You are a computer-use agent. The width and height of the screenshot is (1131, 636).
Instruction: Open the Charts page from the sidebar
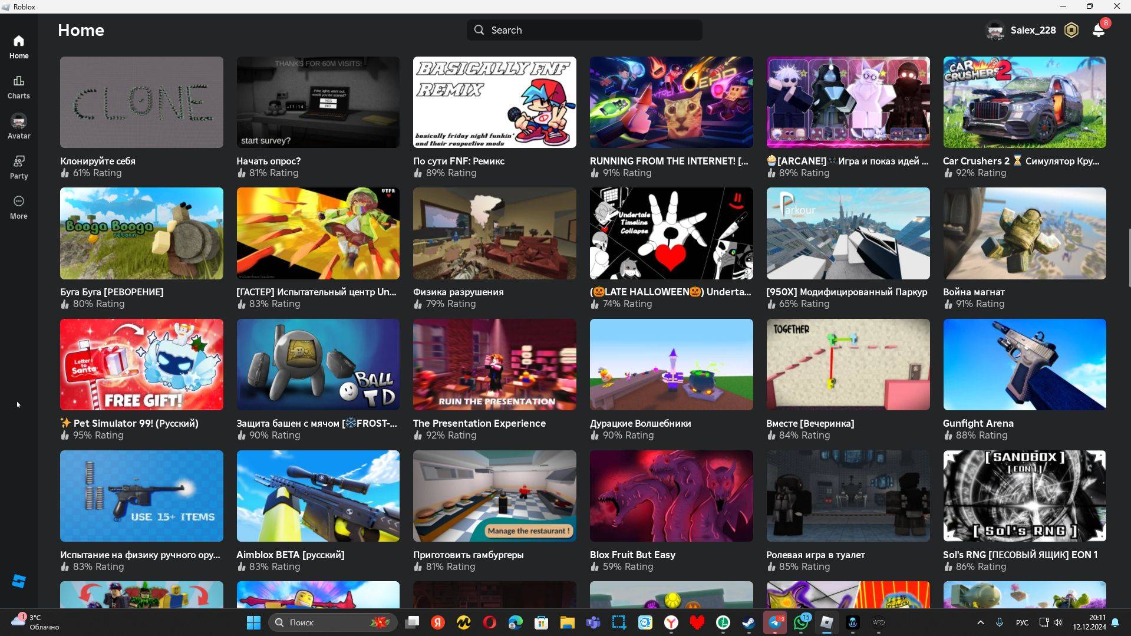coord(19,87)
